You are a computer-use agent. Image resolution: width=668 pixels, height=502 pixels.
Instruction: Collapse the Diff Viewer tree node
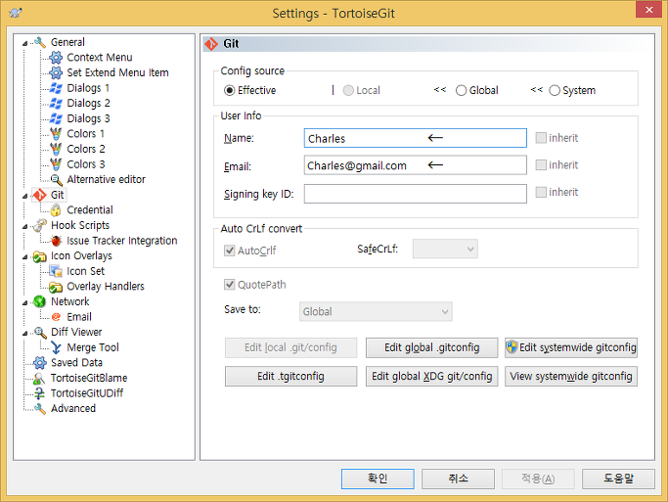pos(24,334)
